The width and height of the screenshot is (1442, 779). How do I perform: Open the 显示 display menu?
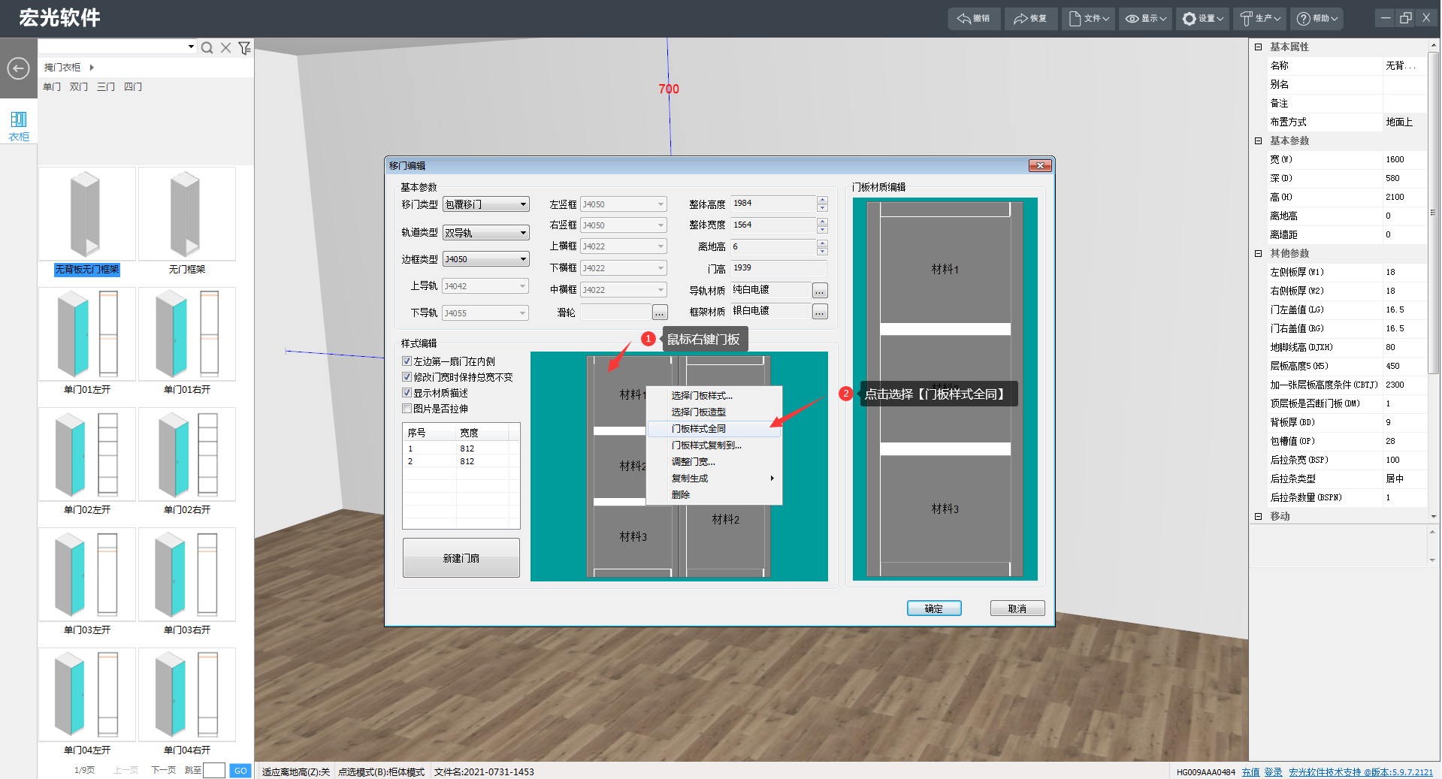(1146, 18)
